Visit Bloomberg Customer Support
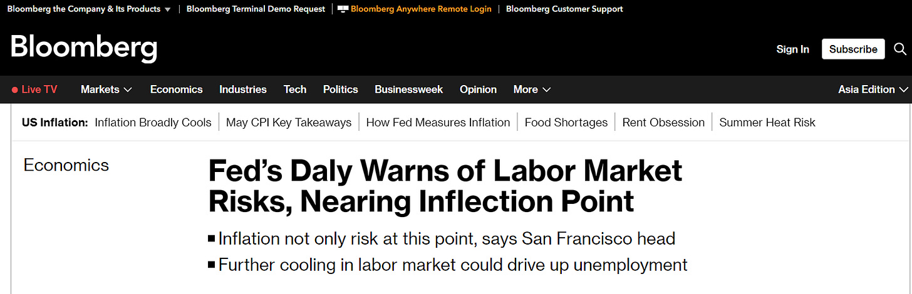912x294 pixels. (x=564, y=9)
